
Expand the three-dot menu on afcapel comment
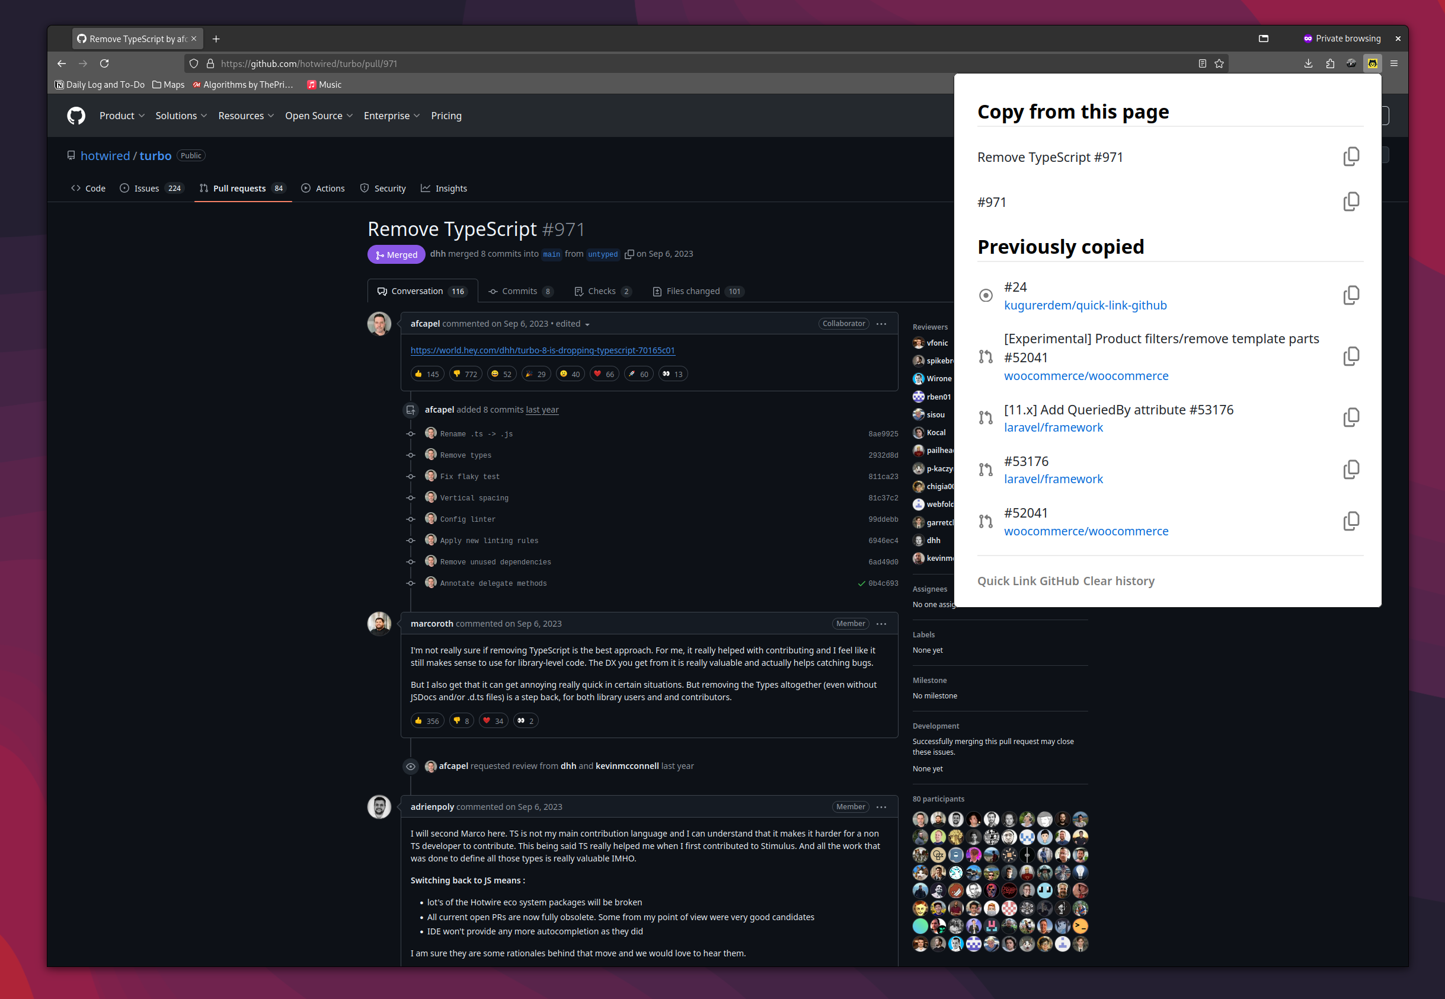coord(883,323)
